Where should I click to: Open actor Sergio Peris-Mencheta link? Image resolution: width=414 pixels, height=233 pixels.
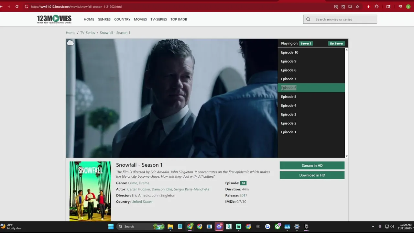click(191, 189)
